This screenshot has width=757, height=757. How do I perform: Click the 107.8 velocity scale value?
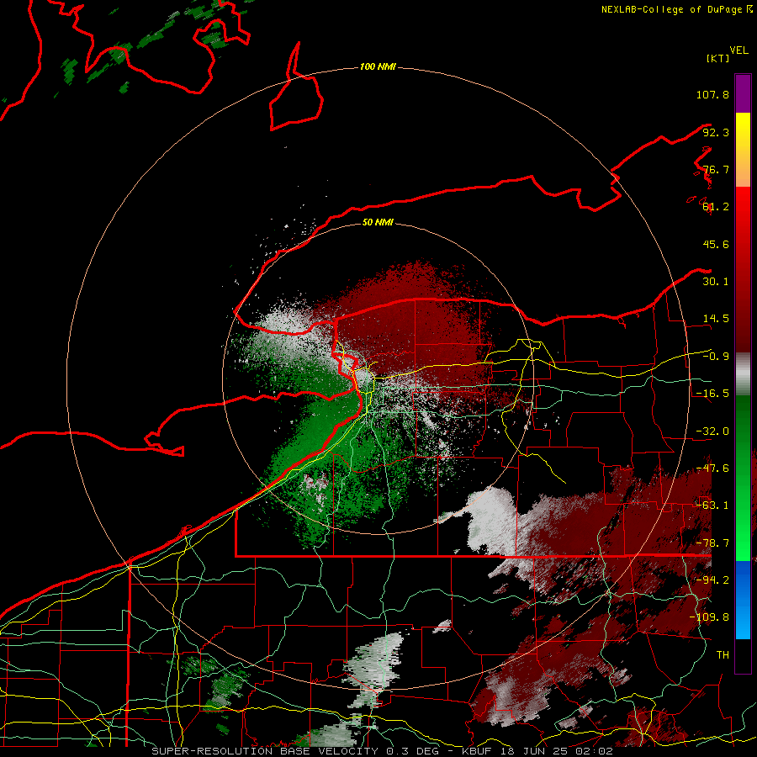(712, 94)
